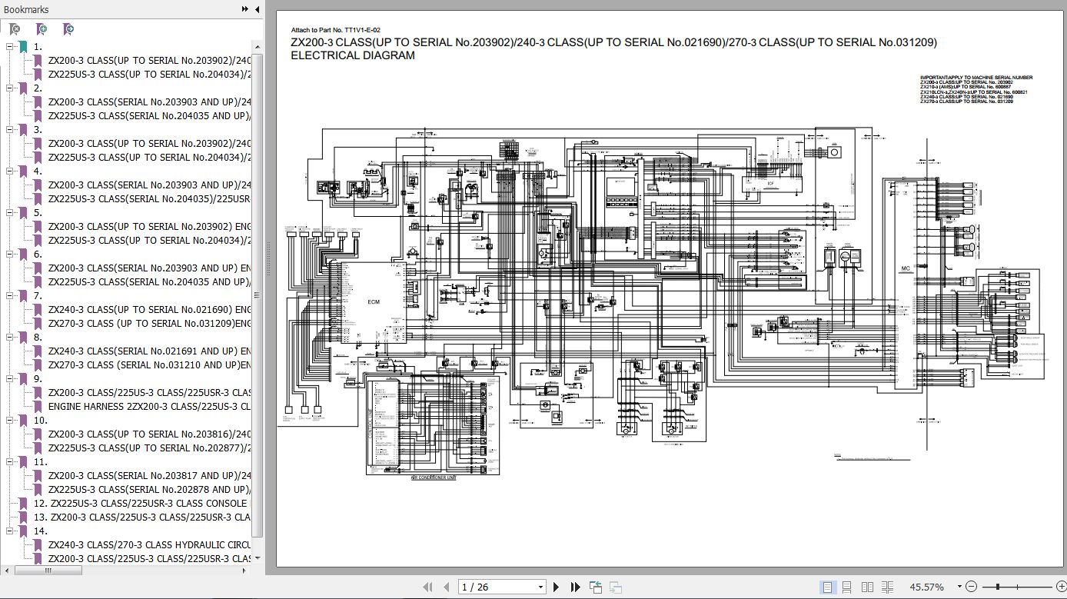Open bookmark ZX225US-3 CLASS CONSOLE item 12
The image size is (1067, 599).
pos(140,504)
